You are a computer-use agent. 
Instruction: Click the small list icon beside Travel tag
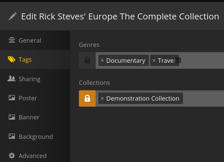pyautogui.click(x=178, y=60)
